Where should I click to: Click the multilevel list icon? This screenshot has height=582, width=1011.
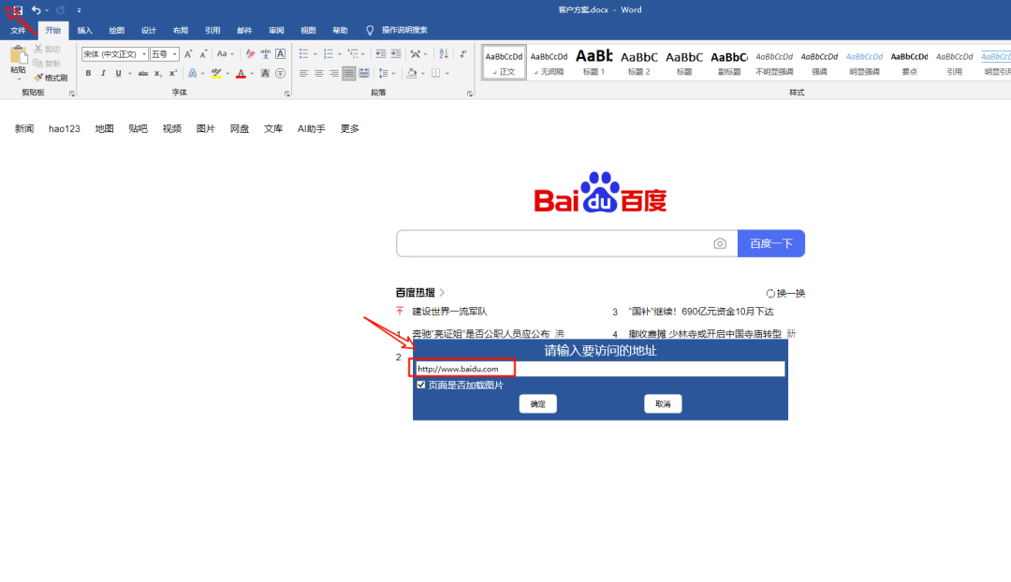(353, 54)
